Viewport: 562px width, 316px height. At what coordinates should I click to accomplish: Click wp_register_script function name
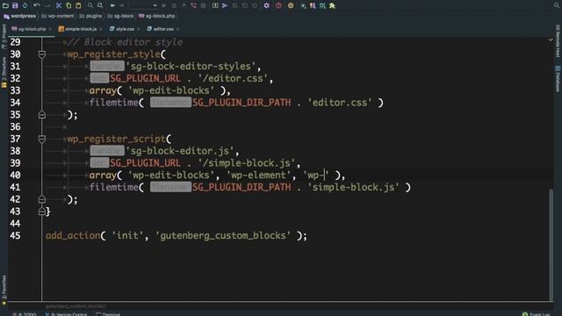pyautogui.click(x=117, y=139)
